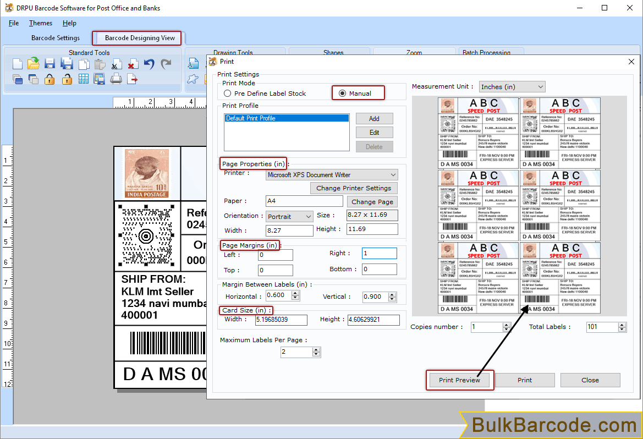Image resolution: width=643 pixels, height=439 pixels.
Task: Open a file with the folder icon
Action: (x=34, y=64)
